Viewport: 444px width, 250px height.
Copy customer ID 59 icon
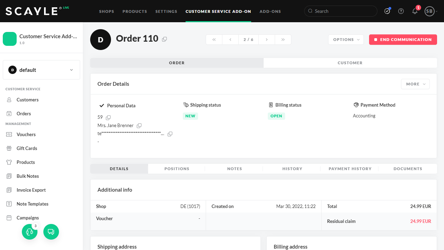click(108, 117)
